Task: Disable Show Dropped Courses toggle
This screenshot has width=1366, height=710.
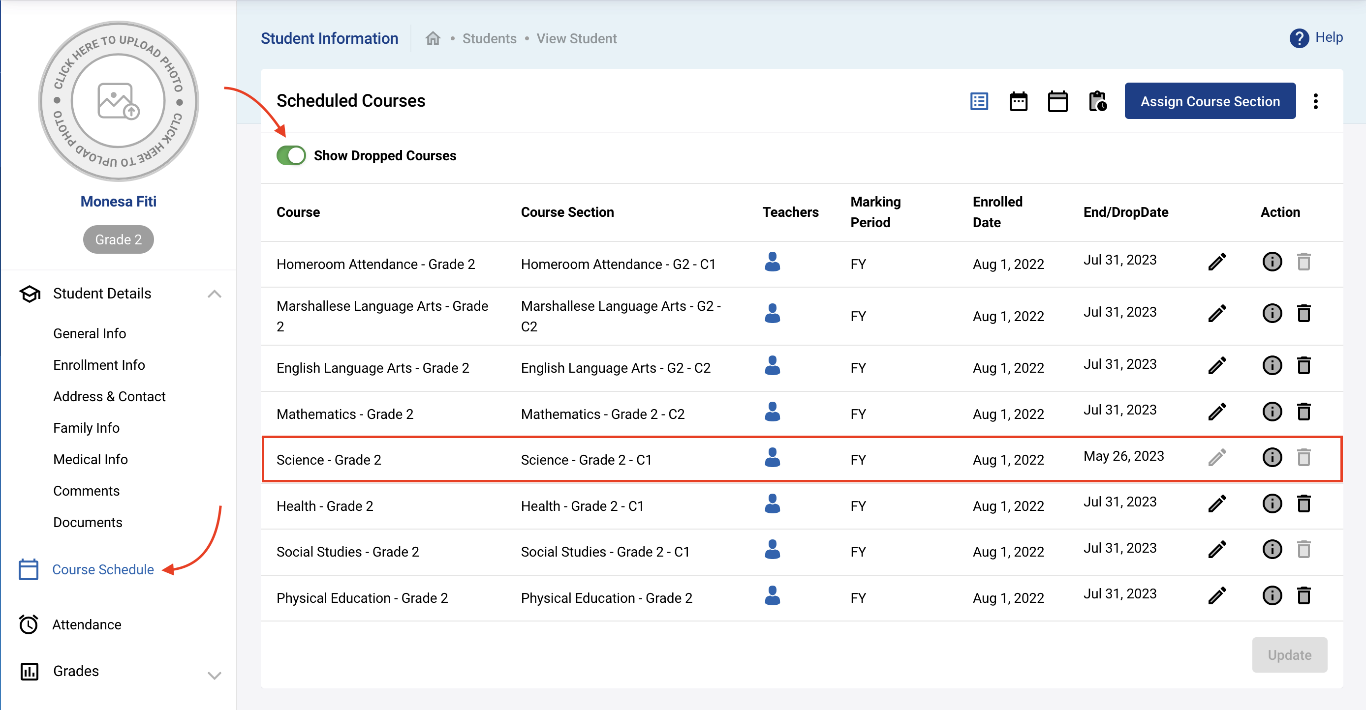Action: 291,156
